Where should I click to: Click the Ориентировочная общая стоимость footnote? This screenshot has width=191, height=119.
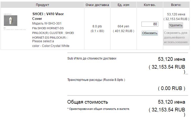[99, 109]
